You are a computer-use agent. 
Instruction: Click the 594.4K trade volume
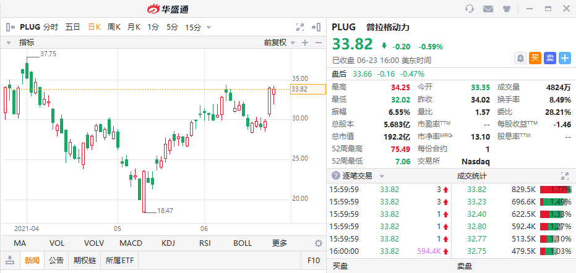429,251
